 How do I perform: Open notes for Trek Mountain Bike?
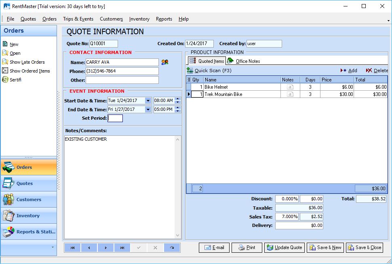[x=290, y=94]
